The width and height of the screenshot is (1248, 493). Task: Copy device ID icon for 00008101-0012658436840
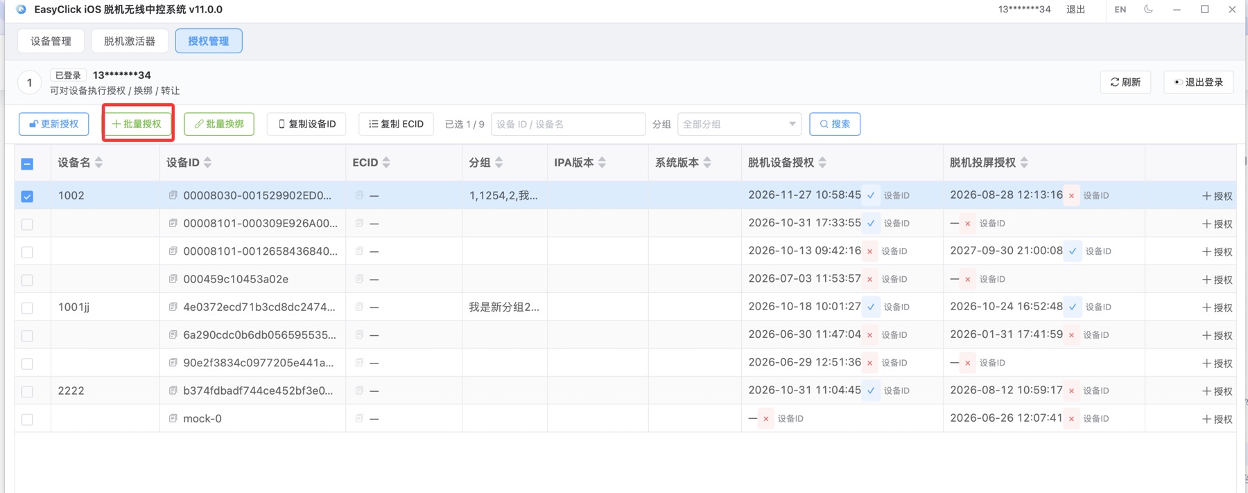(x=173, y=251)
